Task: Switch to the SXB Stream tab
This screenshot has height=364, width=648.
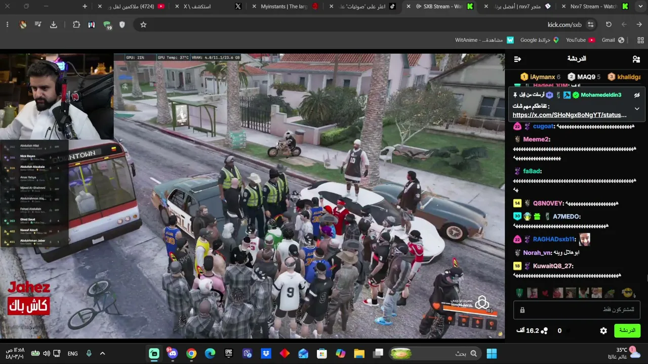Action: 440,7
